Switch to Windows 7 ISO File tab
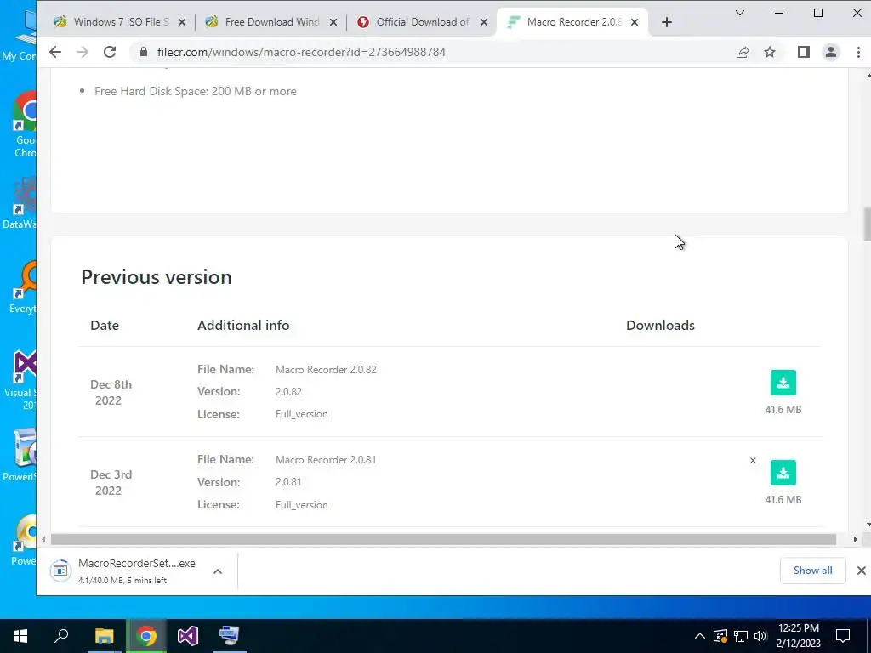 119,22
